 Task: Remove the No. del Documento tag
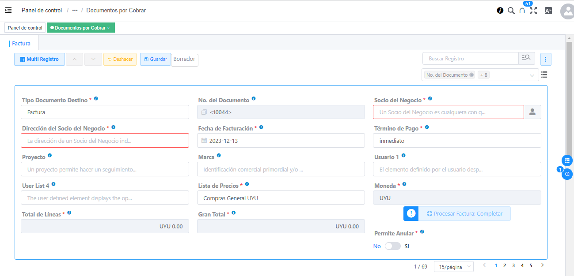pyautogui.click(x=471, y=75)
